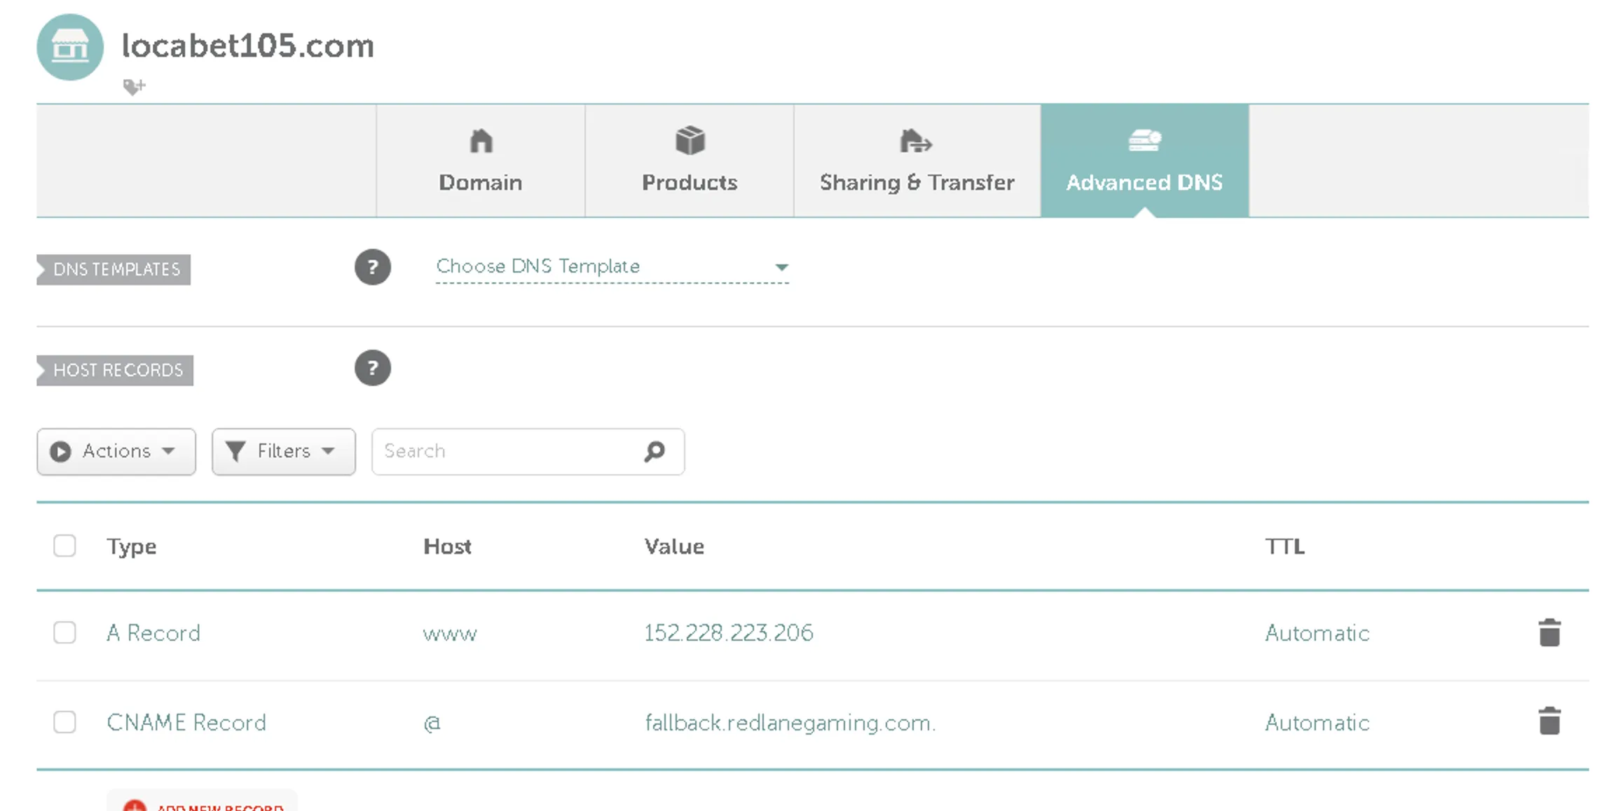Click the tag icon under domain name

[133, 87]
